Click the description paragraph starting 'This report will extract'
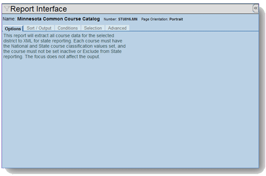The height and width of the screenshot is (176, 266). [65, 46]
